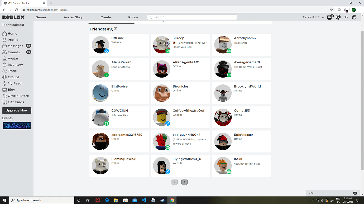Viewport: 364px width, 204px height.
Task: Open AverageGamer8's in-game status badge
Action: (229, 75)
